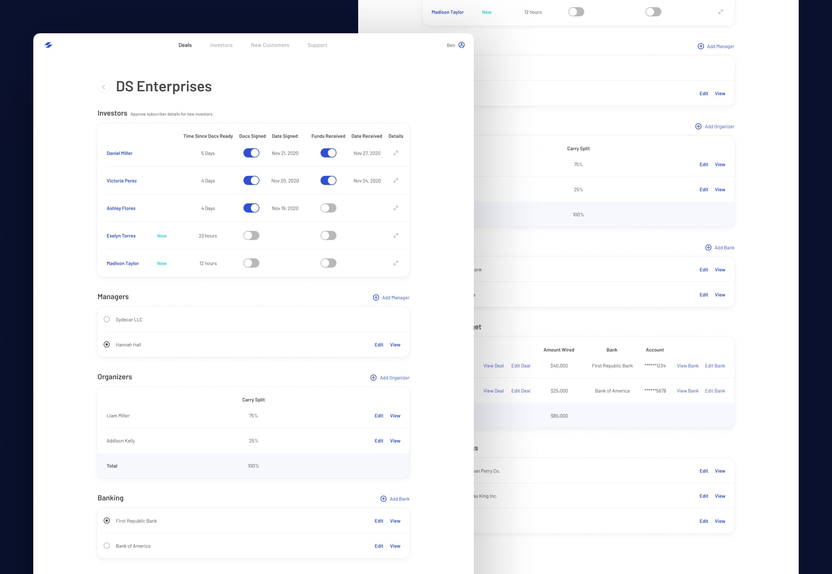Select the Sydecar LLC manager radio button
Image resolution: width=832 pixels, height=574 pixels.
point(107,319)
